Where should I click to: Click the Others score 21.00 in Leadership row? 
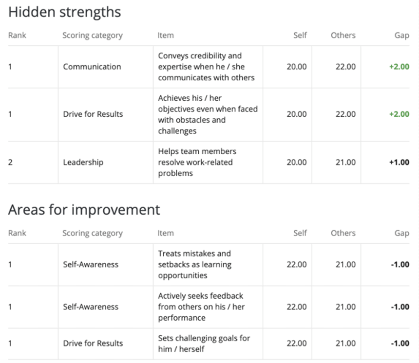(345, 163)
